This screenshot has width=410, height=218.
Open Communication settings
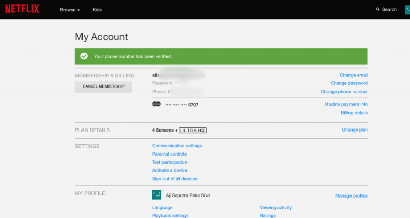click(177, 146)
